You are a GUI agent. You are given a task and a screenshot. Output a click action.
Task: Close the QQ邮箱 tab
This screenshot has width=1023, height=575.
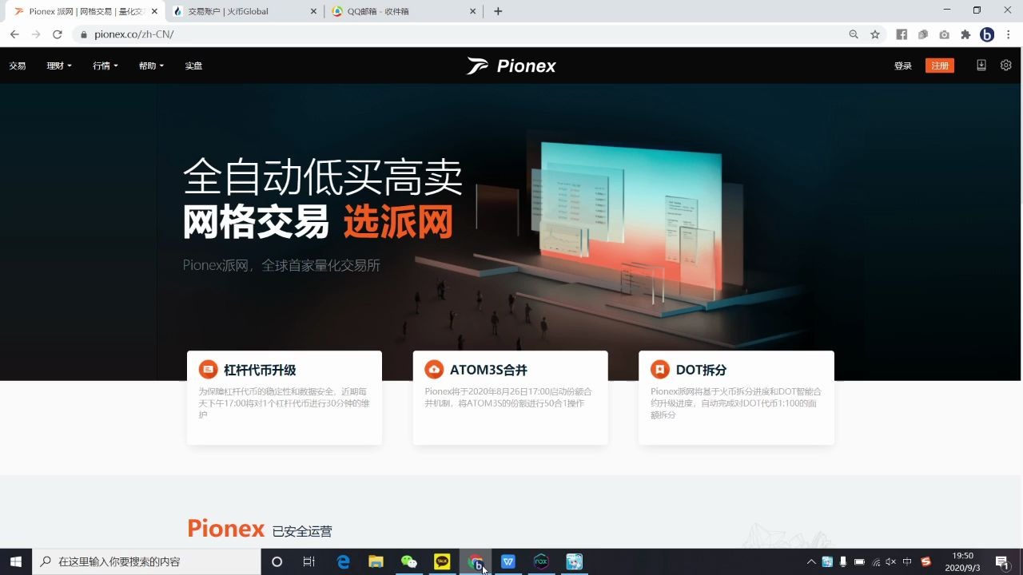[x=473, y=11]
